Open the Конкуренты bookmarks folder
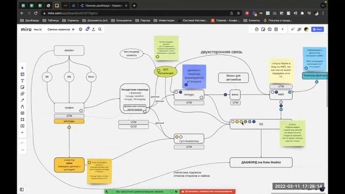Viewport: 345px width, 194px height. pos(122,20)
